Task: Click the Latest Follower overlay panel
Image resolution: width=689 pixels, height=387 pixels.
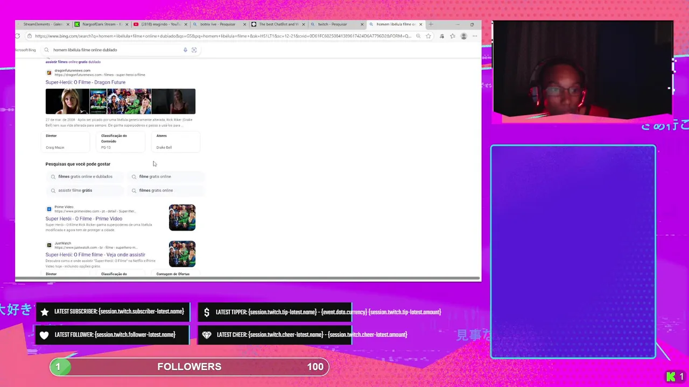Action: 113,335
